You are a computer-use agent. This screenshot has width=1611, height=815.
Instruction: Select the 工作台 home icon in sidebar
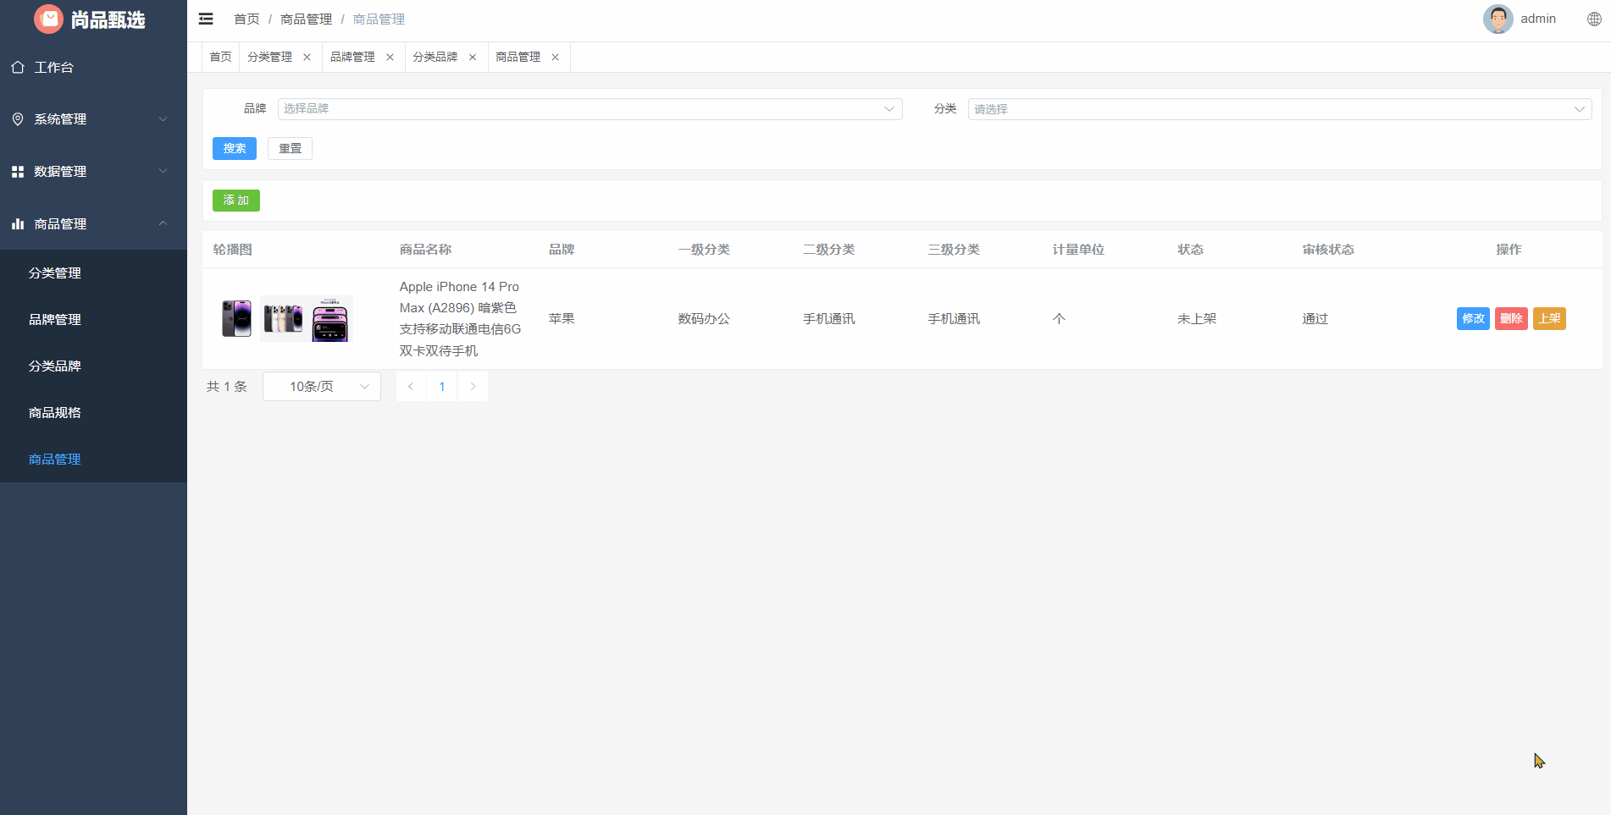pos(18,67)
